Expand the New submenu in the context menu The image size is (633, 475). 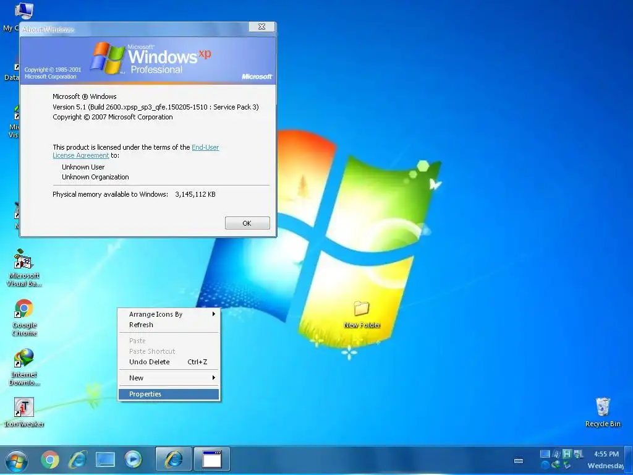169,378
